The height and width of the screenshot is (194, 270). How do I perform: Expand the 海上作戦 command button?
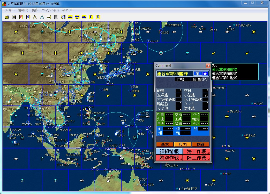pyautogui.click(x=197, y=151)
